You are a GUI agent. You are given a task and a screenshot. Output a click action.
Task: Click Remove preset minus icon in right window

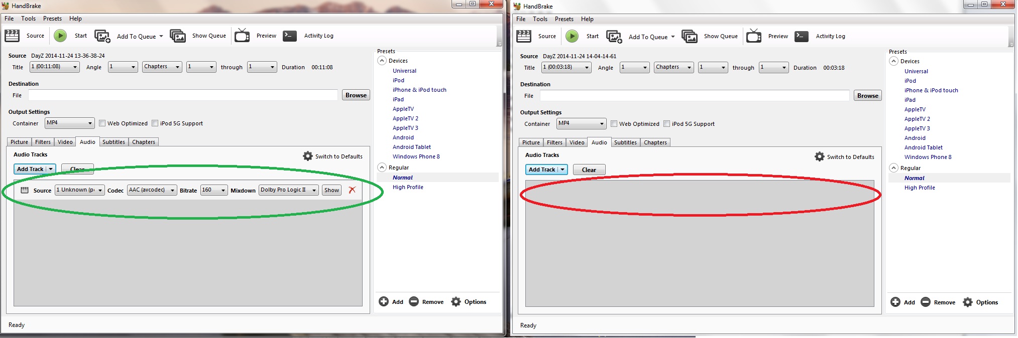coord(926,302)
